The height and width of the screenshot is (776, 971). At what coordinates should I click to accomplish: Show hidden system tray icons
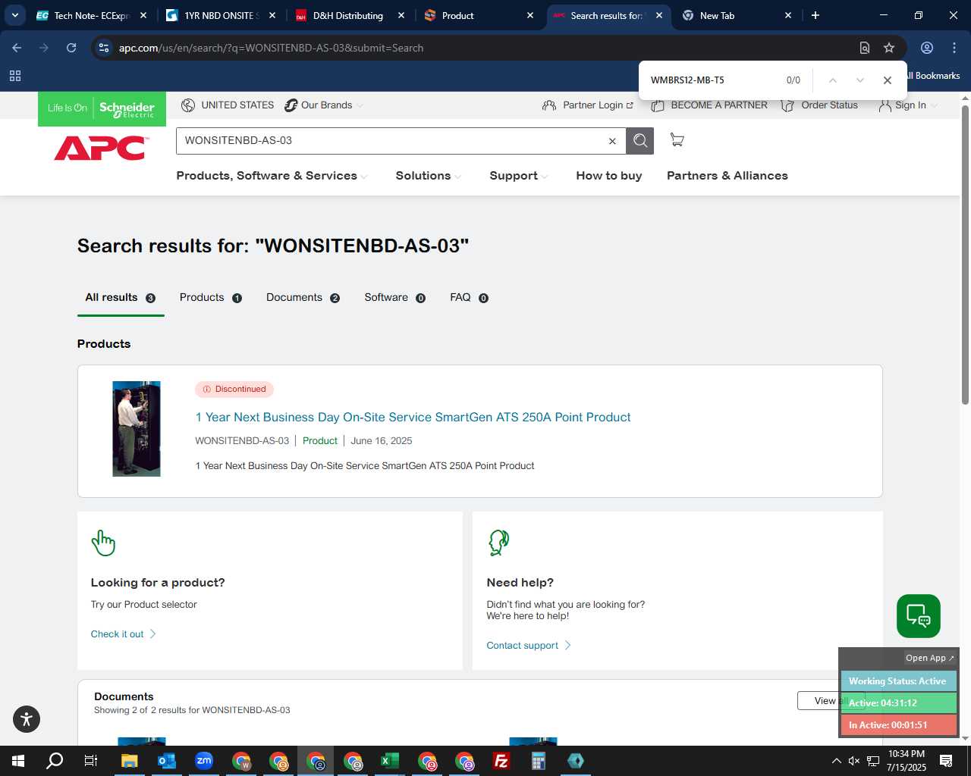[x=836, y=761]
